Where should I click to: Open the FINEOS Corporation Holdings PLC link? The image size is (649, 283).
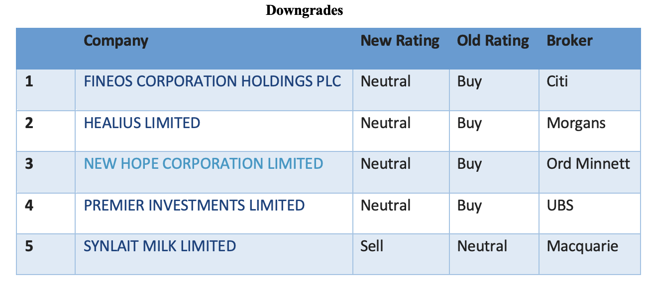click(x=213, y=81)
